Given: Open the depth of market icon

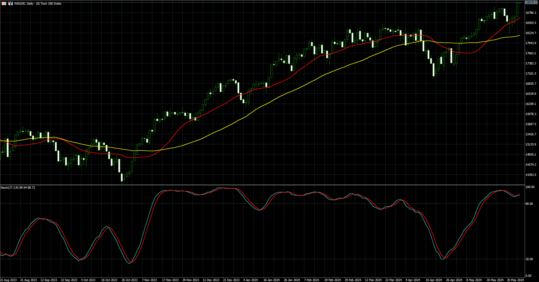Looking at the screenshot, I should [10, 3].
